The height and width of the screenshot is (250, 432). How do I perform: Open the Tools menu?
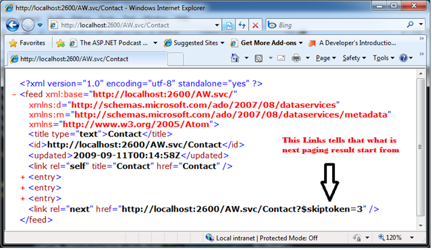[383, 58]
